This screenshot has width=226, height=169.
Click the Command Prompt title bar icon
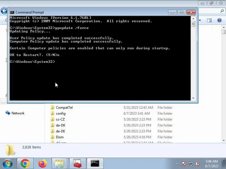pos(12,12)
